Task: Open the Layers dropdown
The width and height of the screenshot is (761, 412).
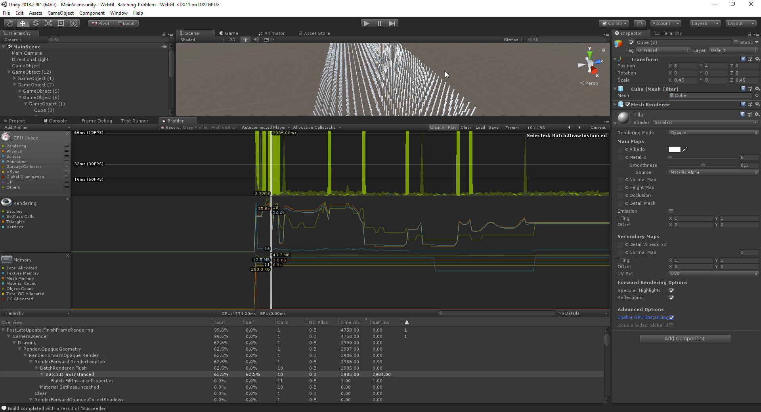Action: coord(705,23)
